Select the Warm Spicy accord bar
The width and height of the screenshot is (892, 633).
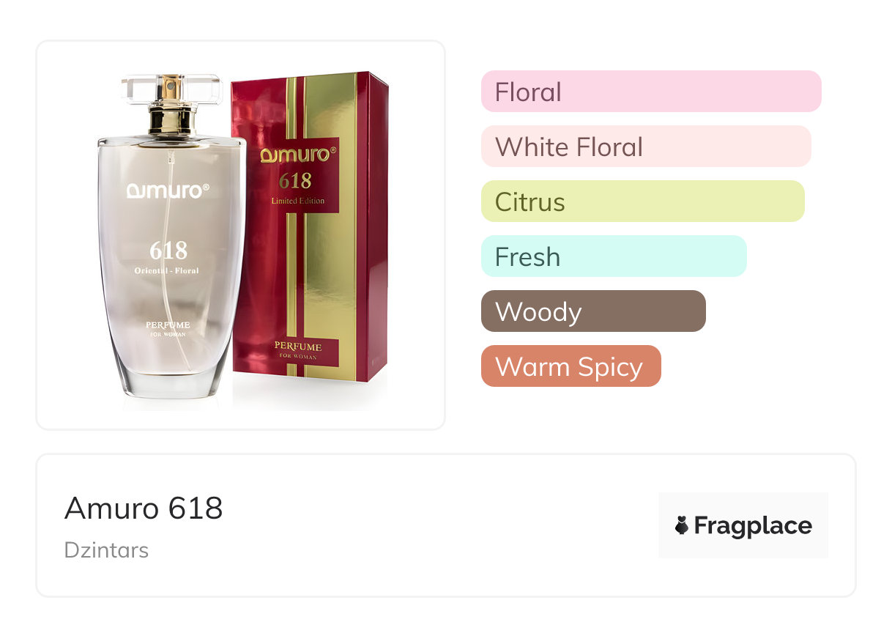(571, 366)
